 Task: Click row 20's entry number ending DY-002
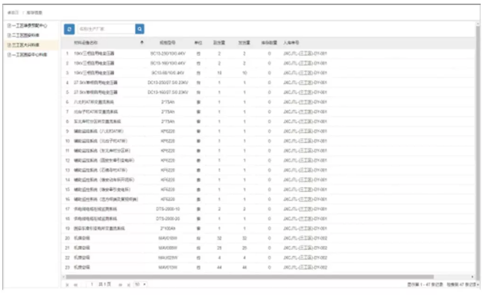(305, 238)
